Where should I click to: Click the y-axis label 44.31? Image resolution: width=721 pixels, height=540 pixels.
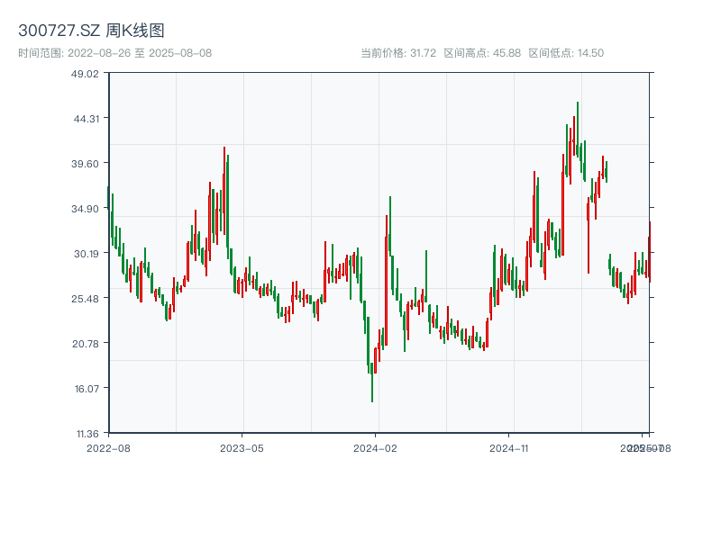tap(87, 119)
